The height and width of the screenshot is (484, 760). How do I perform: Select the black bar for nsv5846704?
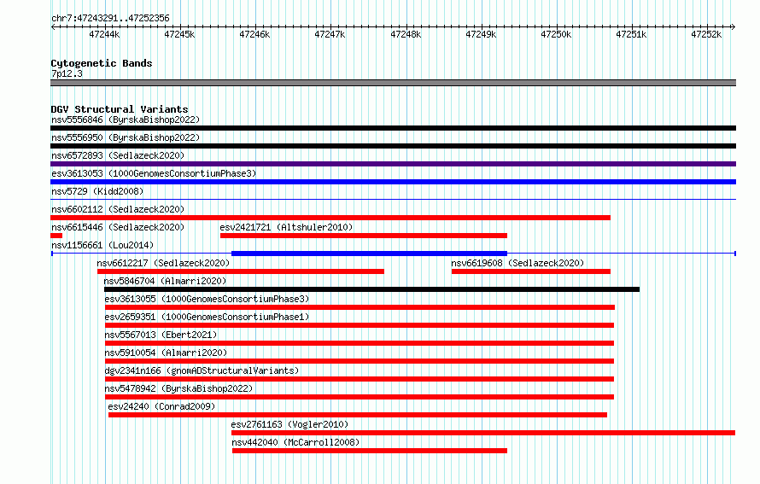tap(371, 289)
